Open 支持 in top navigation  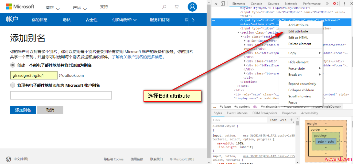click(104, 7)
